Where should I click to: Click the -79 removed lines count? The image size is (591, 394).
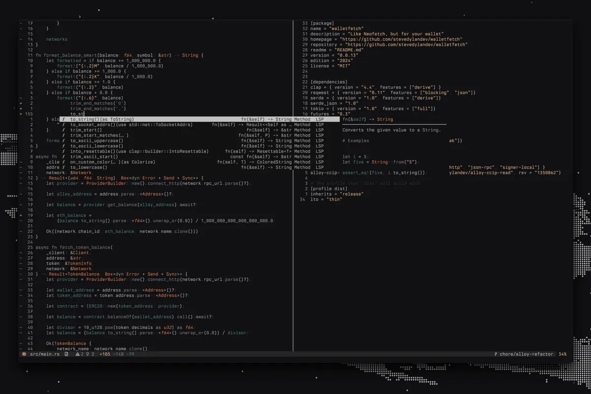tap(130, 354)
